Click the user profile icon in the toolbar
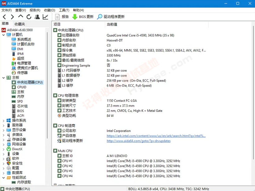 tap(37, 17)
